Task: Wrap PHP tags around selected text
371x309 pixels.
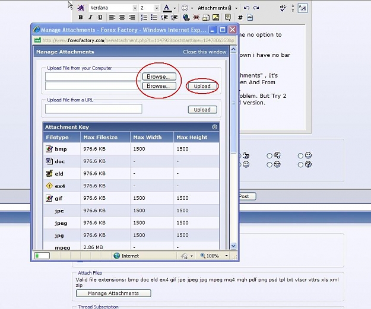Action: click(250, 17)
